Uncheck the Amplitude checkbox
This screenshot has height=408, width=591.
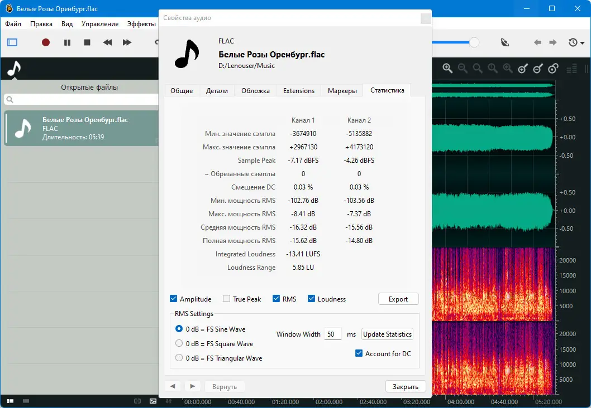pos(174,299)
